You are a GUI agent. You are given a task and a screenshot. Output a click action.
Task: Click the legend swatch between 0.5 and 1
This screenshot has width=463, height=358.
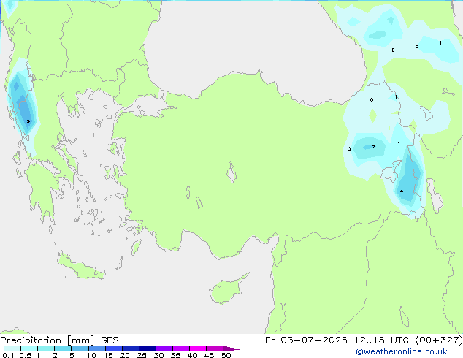point(29,349)
